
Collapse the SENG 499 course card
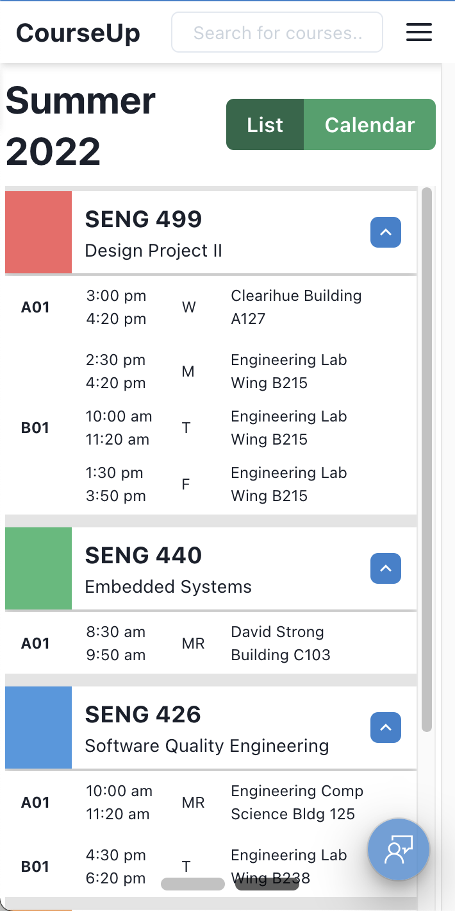386,232
